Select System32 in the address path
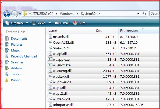The height and width of the screenshot is (109, 160). point(88,13)
